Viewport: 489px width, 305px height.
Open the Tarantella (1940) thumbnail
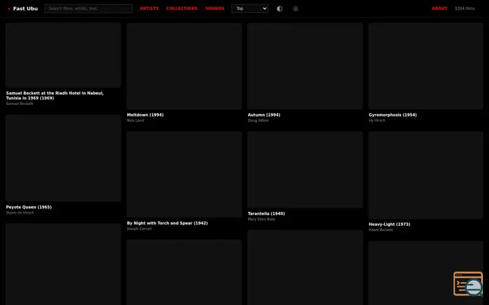tap(305, 170)
